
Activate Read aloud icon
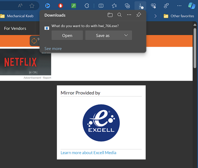[x=20, y=6]
